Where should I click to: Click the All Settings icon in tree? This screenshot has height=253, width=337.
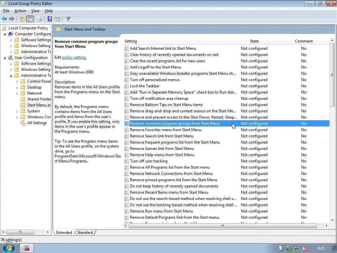(x=23, y=123)
